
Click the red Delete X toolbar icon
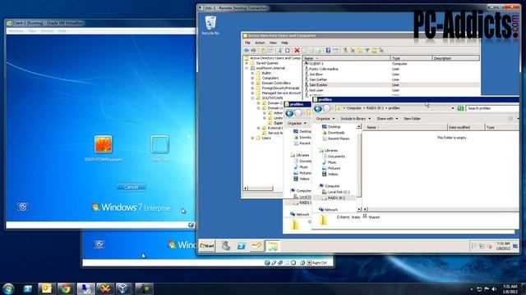coord(297,51)
